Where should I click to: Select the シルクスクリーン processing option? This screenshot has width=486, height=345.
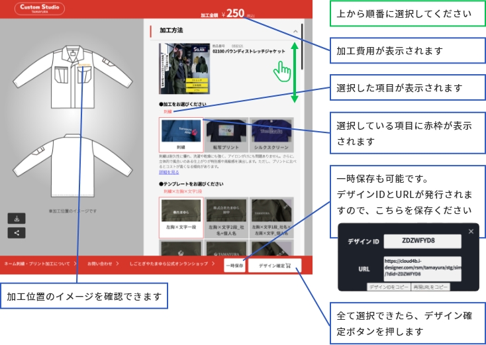tap(271, 135)
